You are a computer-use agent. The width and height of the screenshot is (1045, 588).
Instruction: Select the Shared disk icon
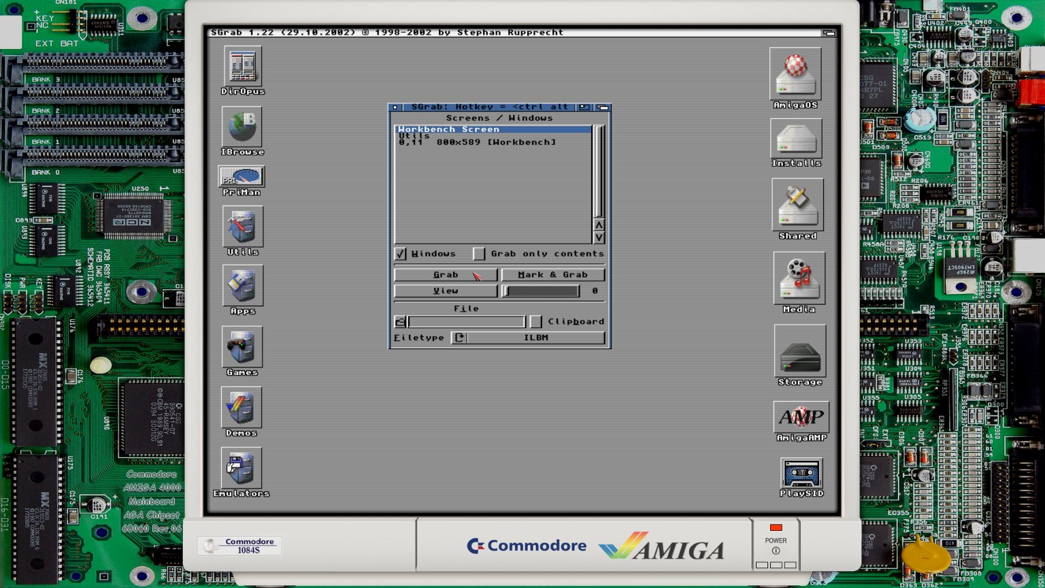pos(797,205)
